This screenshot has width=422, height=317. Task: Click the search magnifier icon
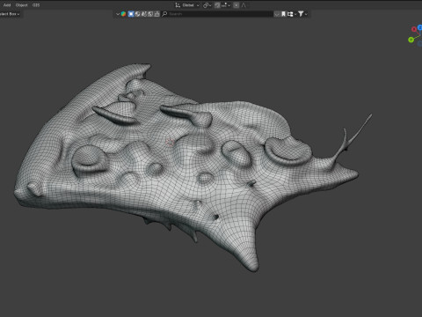point(164,14)
